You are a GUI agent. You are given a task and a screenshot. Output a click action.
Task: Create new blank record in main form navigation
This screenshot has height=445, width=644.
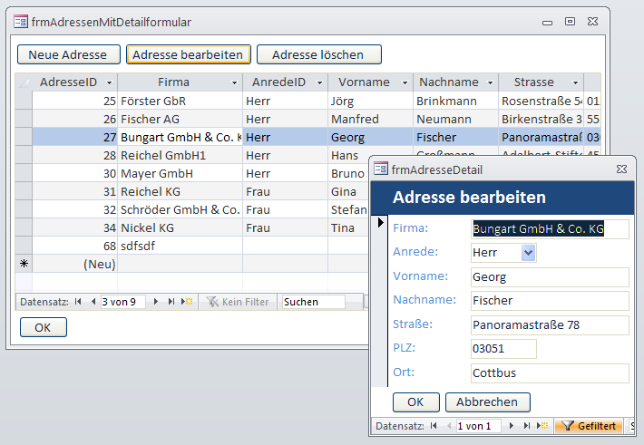(x=186, y=302)
